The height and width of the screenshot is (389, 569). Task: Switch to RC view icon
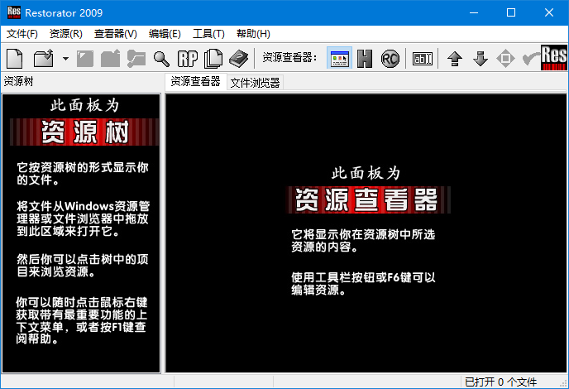390,59
